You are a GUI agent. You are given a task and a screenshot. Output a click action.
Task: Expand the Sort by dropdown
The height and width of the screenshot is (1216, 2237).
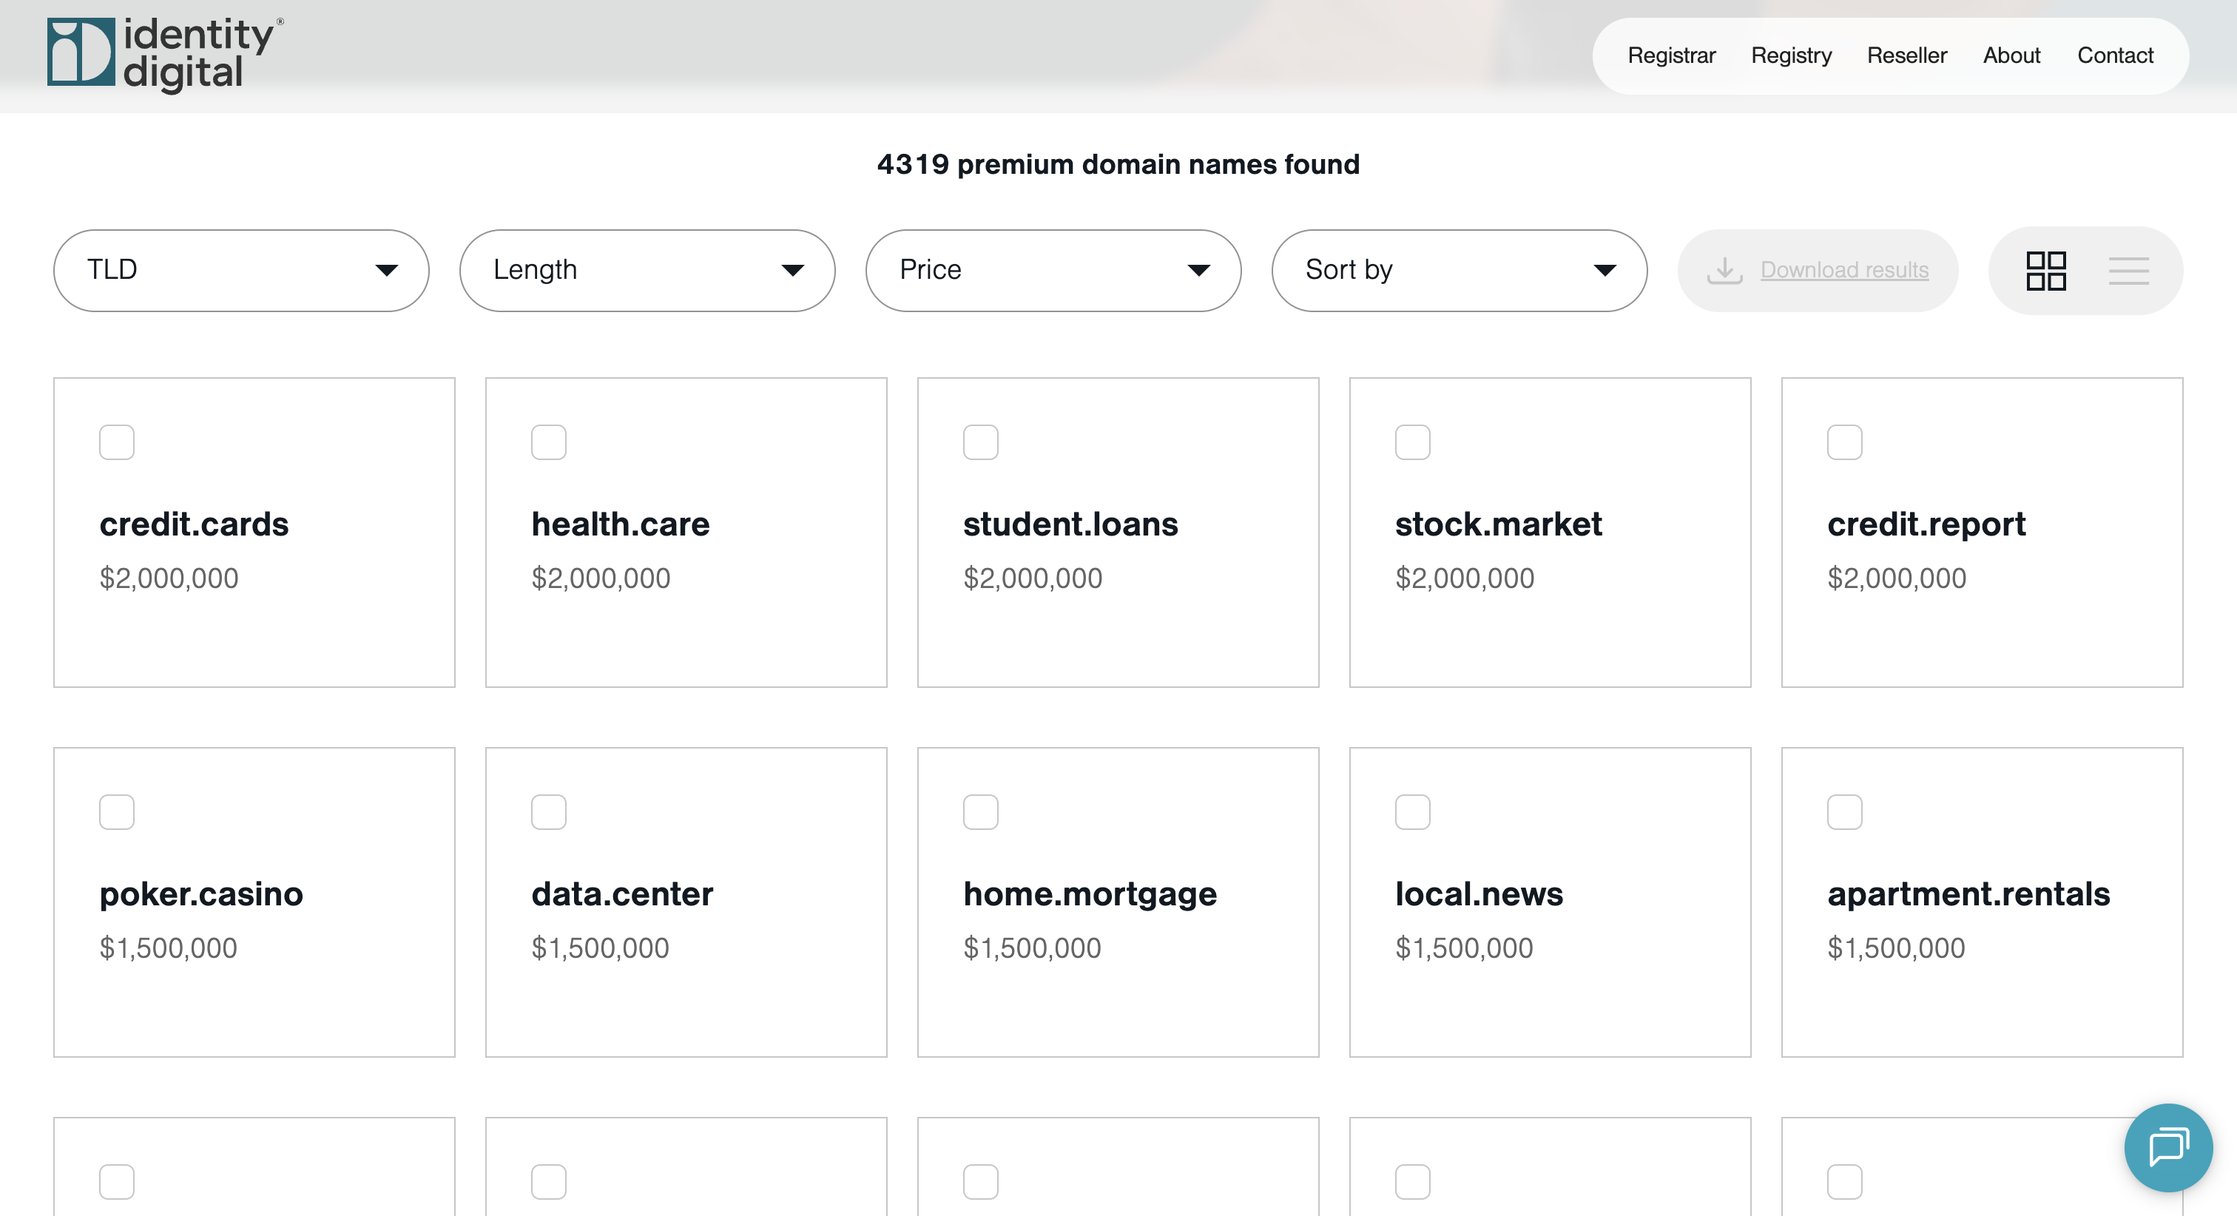coord(1459,270)
